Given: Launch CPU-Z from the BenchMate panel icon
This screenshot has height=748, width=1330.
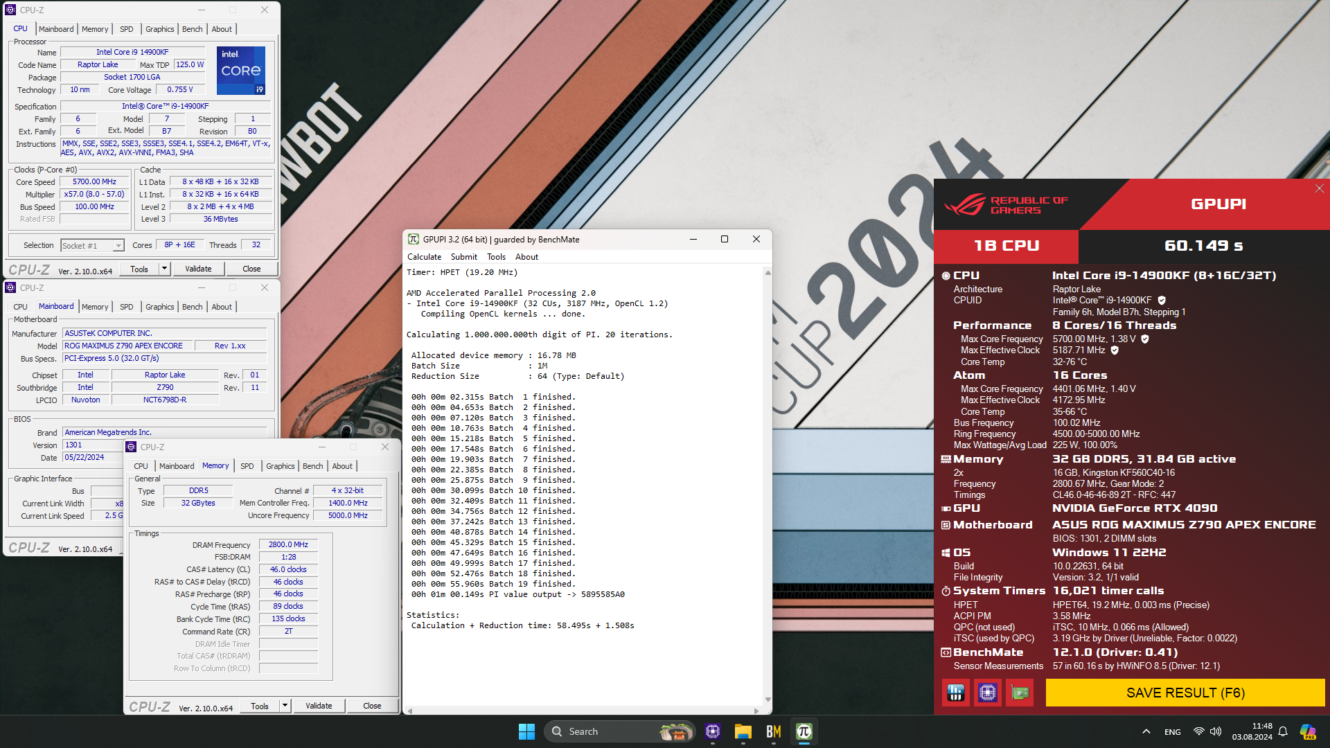Looking at the screenshot, I should point(988,693).
